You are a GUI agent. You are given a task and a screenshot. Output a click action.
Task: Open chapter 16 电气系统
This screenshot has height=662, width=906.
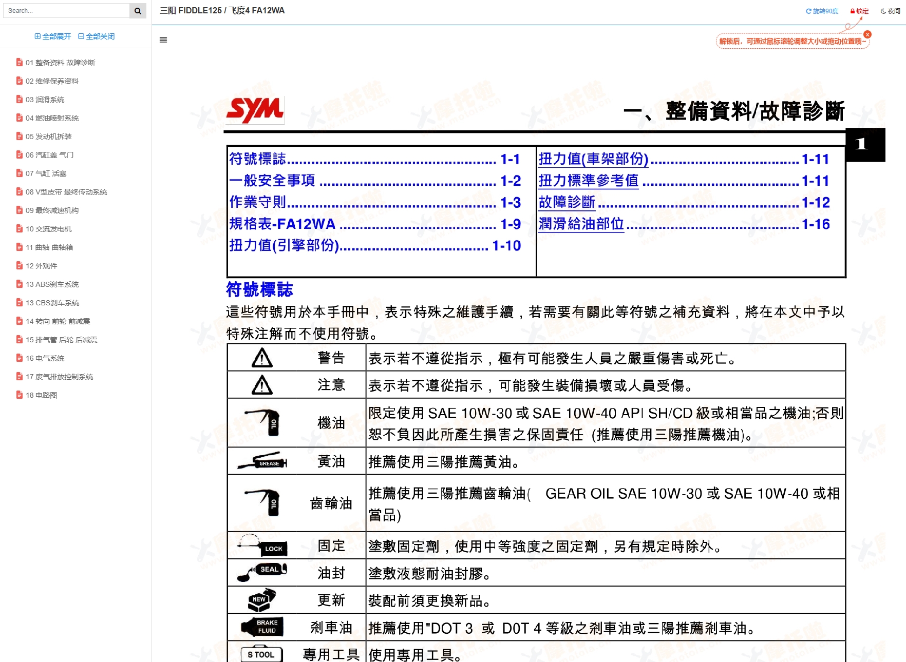[x=40, y=358]
